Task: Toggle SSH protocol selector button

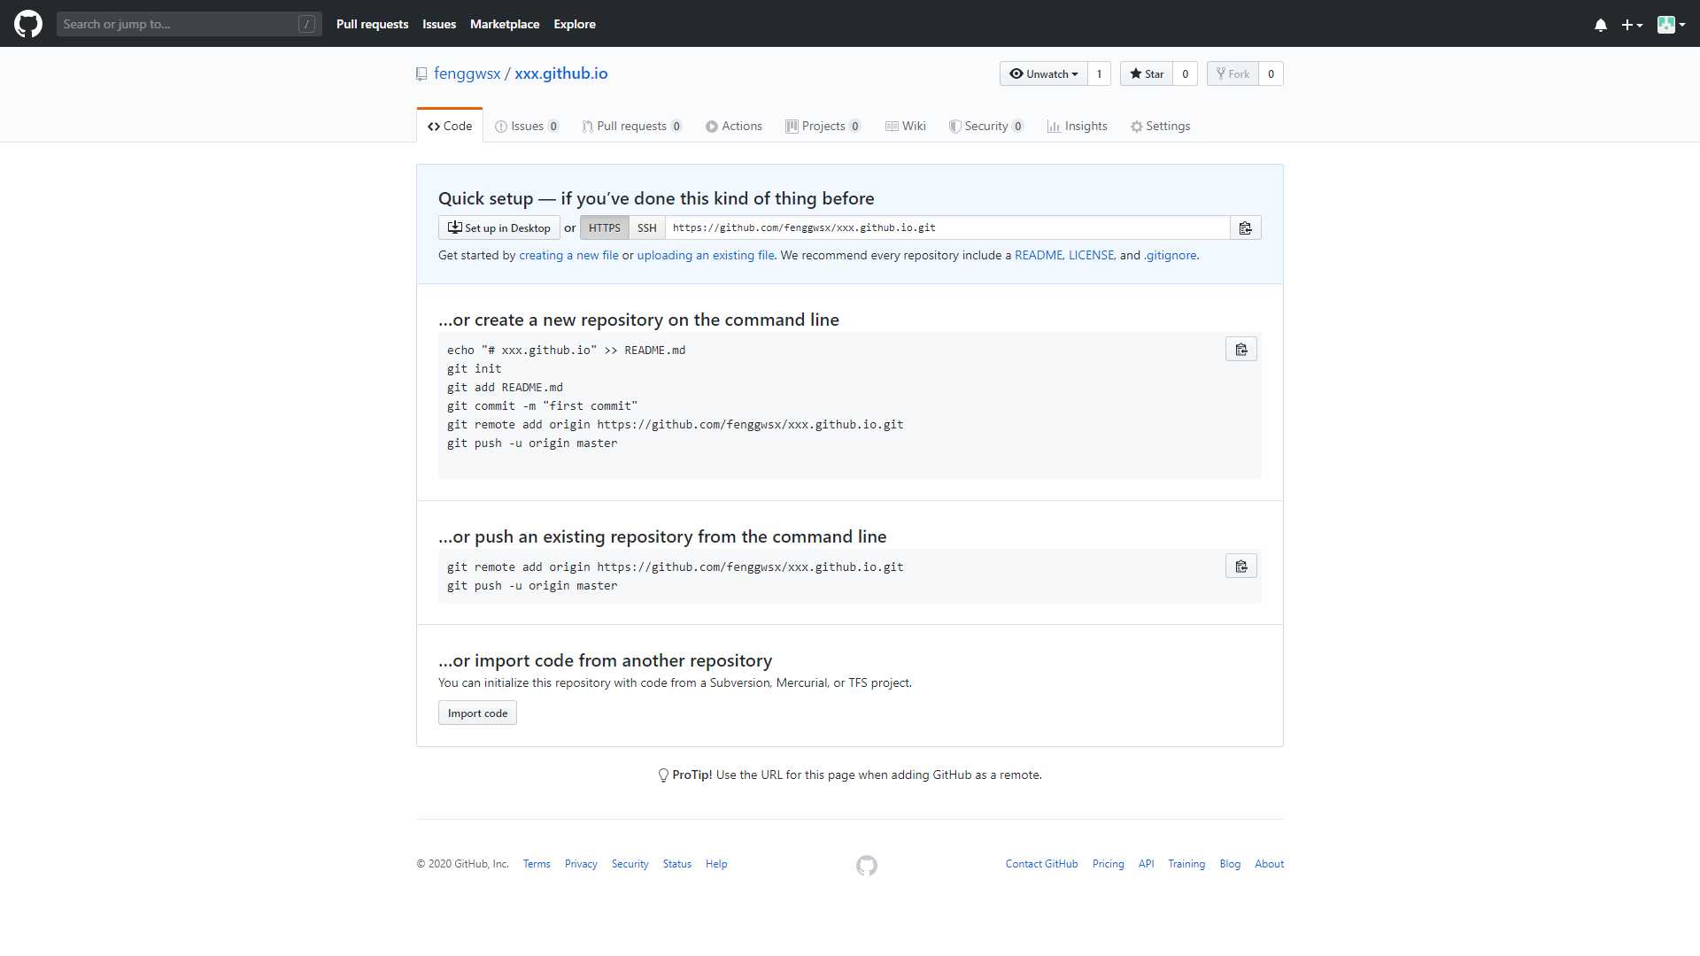Action: click(x=645, y=227)
